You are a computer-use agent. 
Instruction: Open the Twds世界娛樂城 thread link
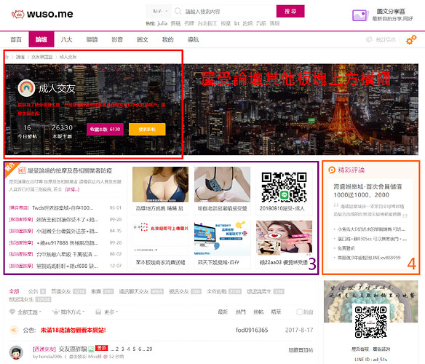pyautogui.click(x=63, y=207)
